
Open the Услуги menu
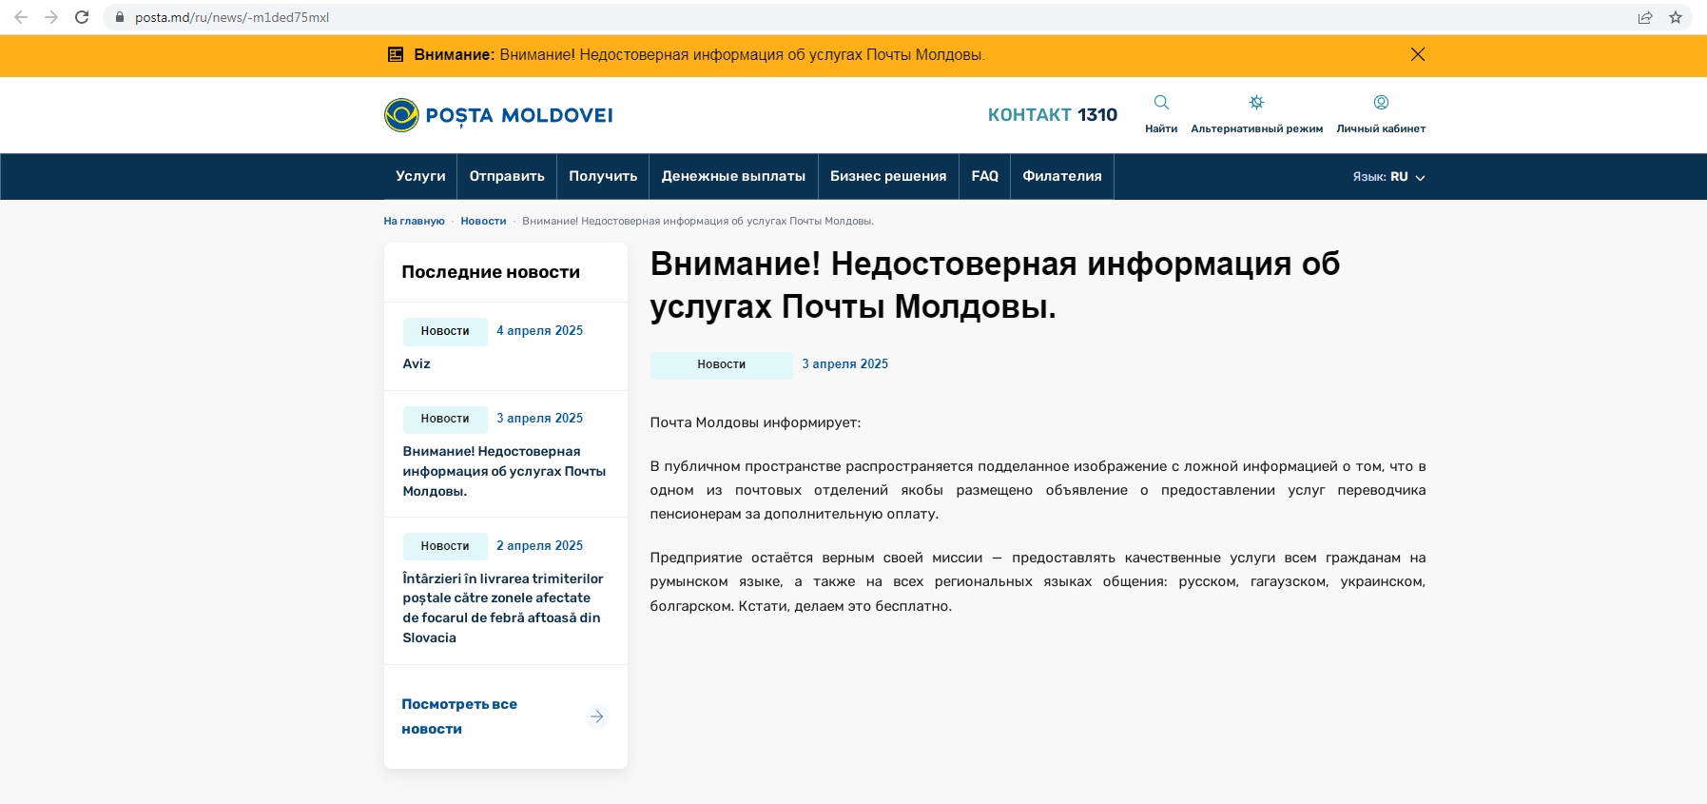point(420,176)
